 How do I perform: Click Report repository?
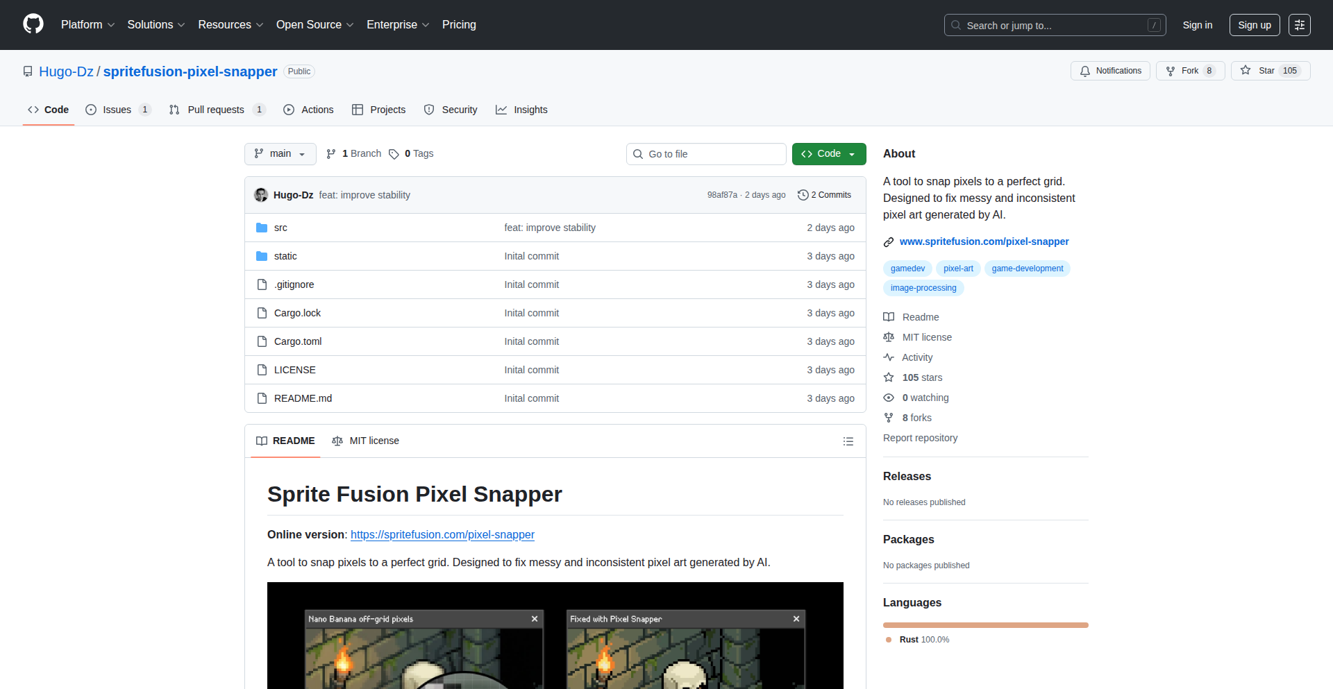(920, 438)
